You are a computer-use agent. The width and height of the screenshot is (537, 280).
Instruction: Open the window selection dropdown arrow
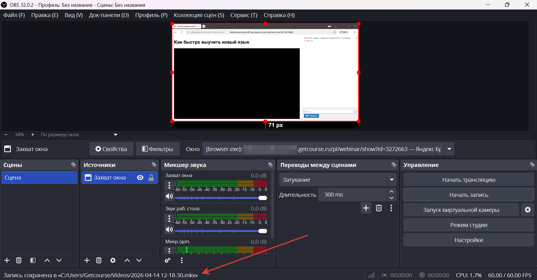coord(449,149)
